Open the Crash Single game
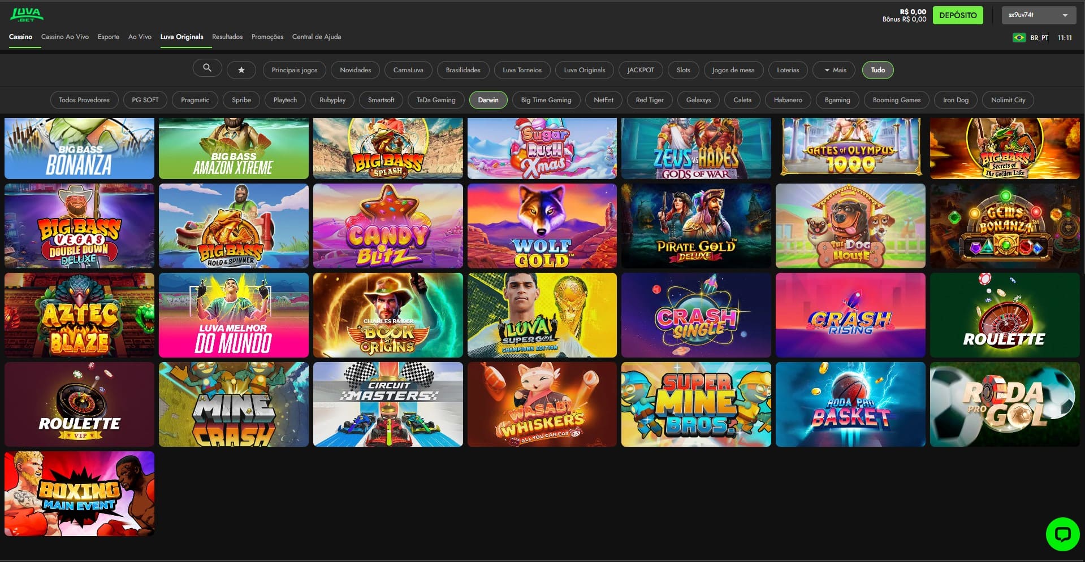This screenshot has height=562, width=1085. coord(696,315)
